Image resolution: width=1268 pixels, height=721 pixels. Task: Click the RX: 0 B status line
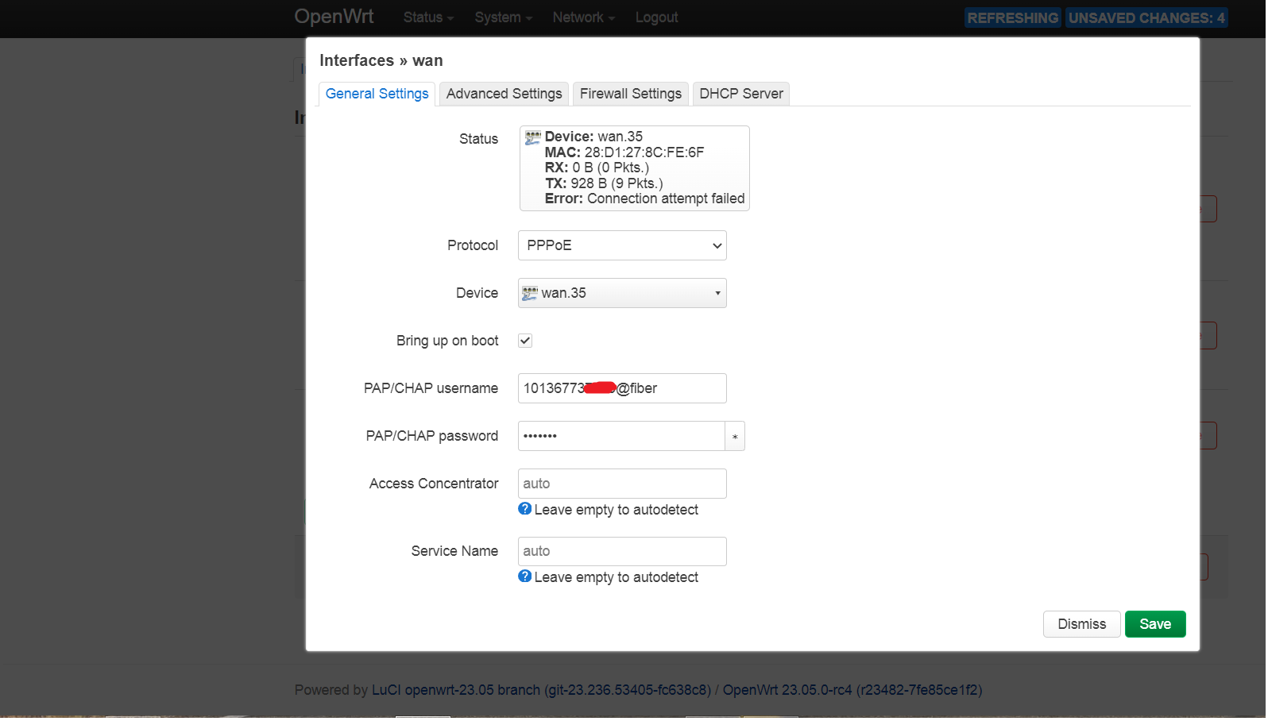point(597,168)
